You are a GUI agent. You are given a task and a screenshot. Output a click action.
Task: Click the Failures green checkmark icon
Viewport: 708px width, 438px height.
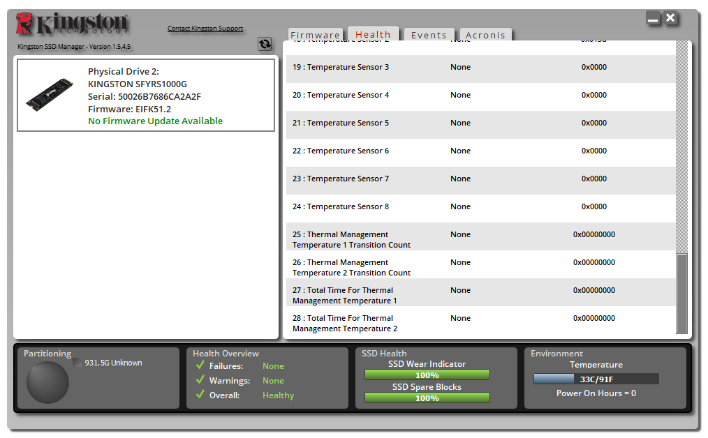200,365
